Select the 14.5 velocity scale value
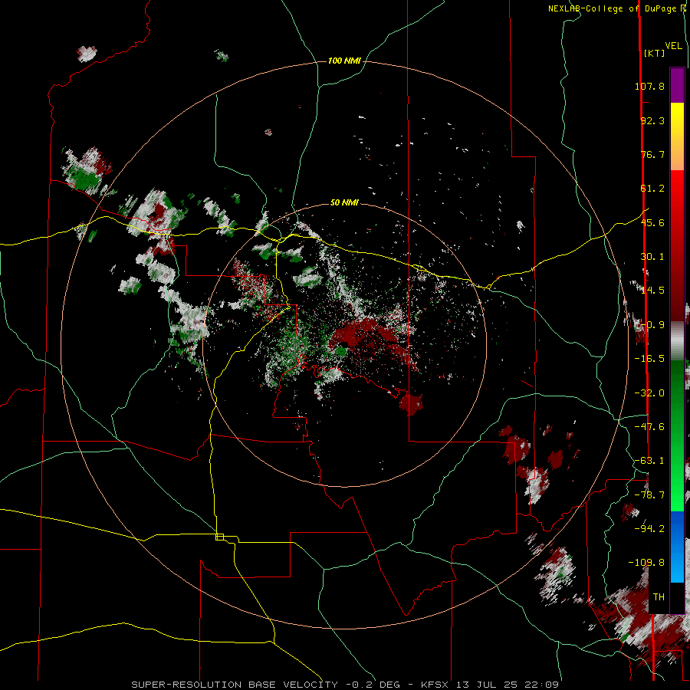Image resolution: width=690 pixels, height=690 pixels. 652,291
